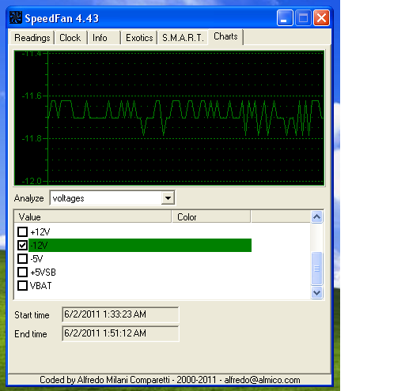Image resolution: width=405 pixels, height=391 pixels.
Task: Click the VBAT row label
Action: click(x=41, y=286)
